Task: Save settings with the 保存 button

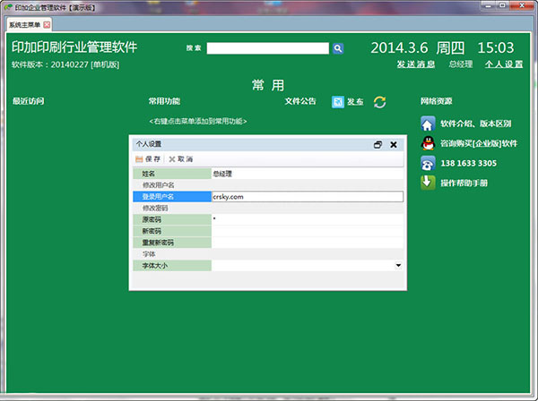Action: [147, 158]
